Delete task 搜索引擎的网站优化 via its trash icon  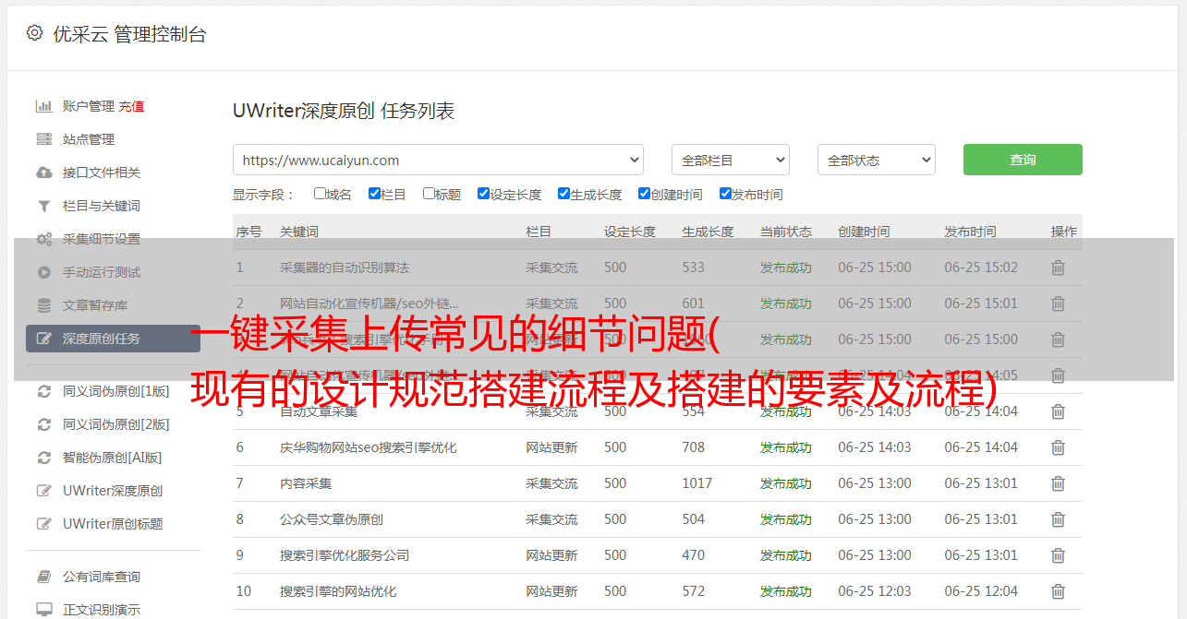tap(1059, 591)
